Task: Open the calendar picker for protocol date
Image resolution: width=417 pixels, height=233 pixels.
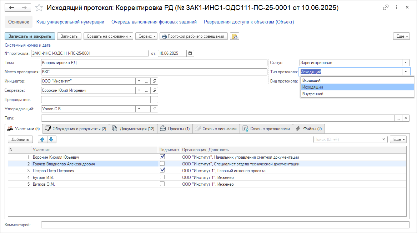Action: coord(190,53)
